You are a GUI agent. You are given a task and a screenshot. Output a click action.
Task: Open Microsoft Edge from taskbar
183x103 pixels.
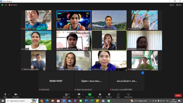[47, 101]
